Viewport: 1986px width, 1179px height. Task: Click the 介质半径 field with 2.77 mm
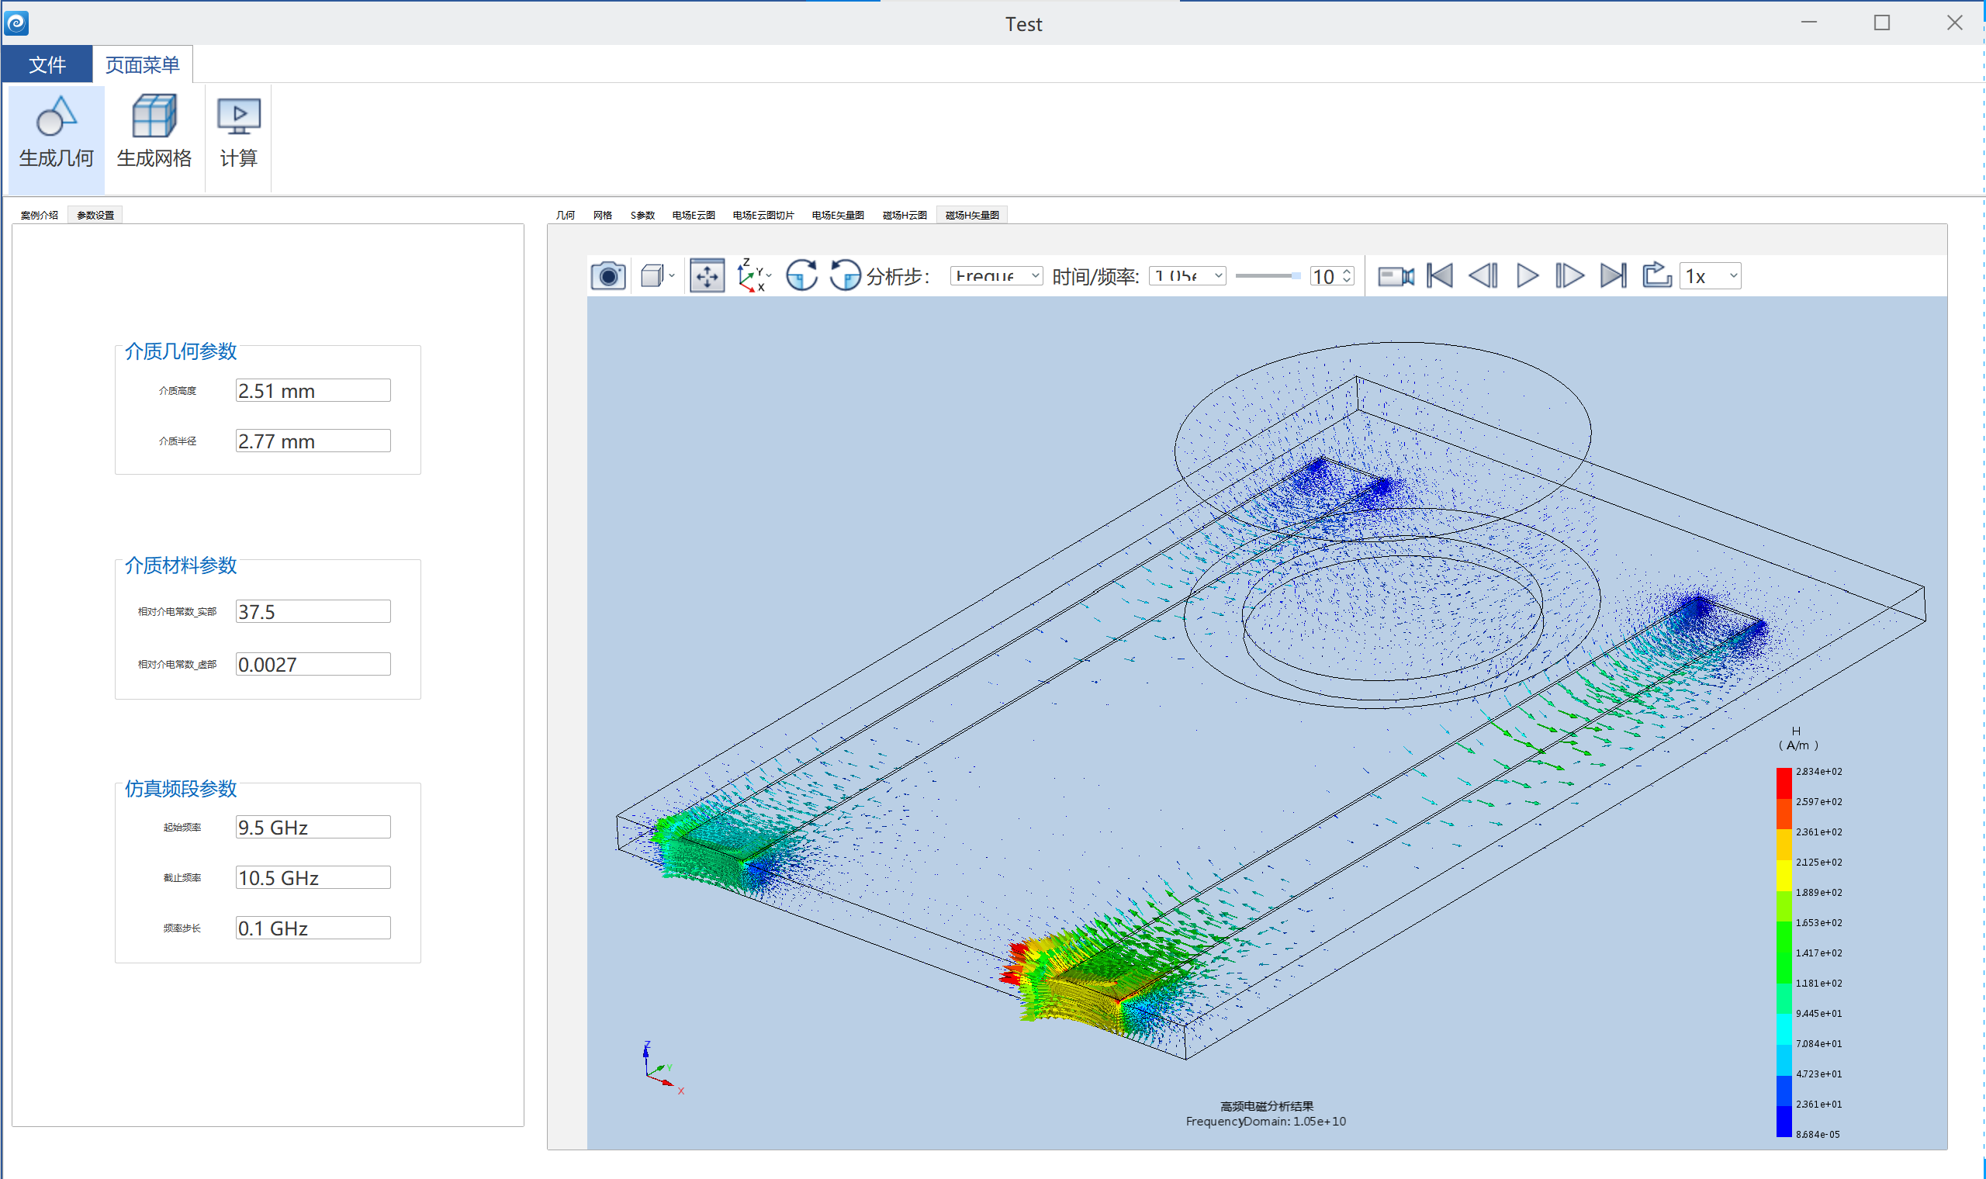(313, 441)
